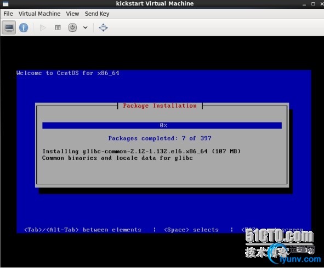This screenshot has height=268, width=324.
Task: Open the File menu
Action: pos(8,14)
